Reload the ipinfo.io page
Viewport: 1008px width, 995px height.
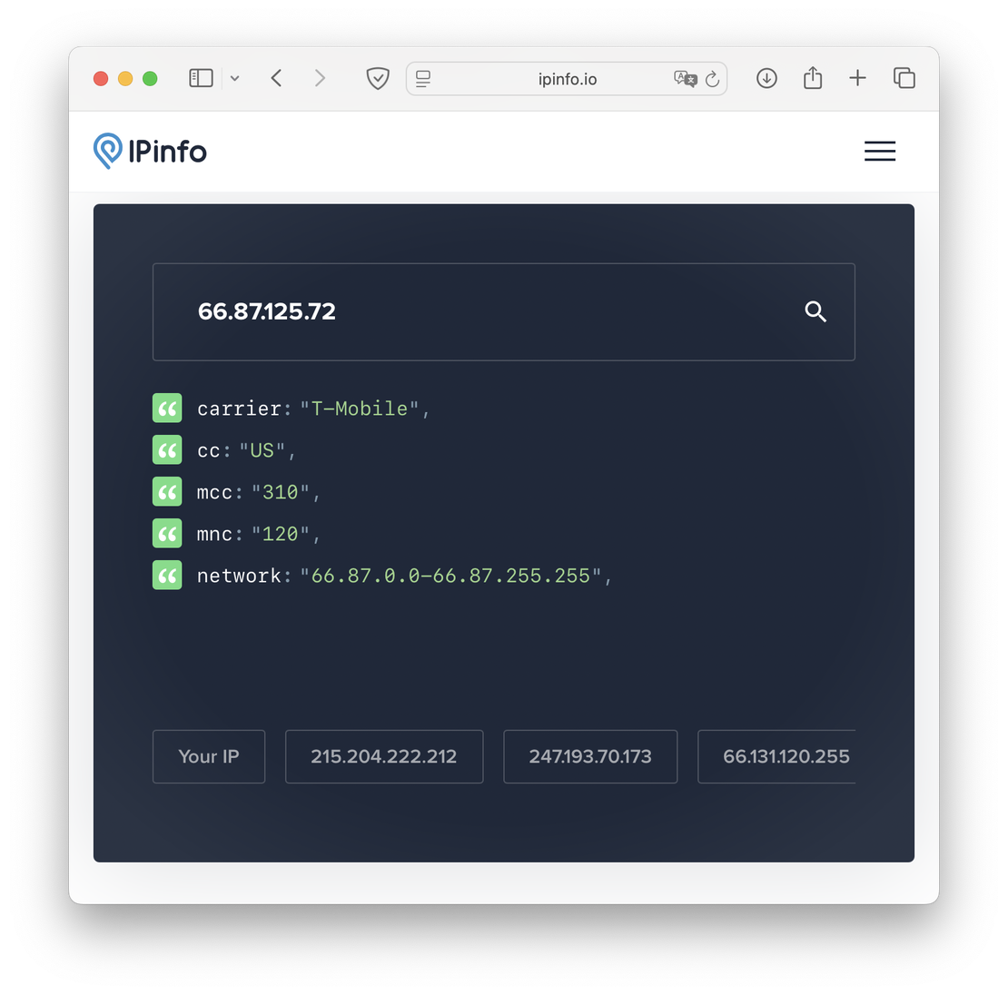[x=713, y=79]
